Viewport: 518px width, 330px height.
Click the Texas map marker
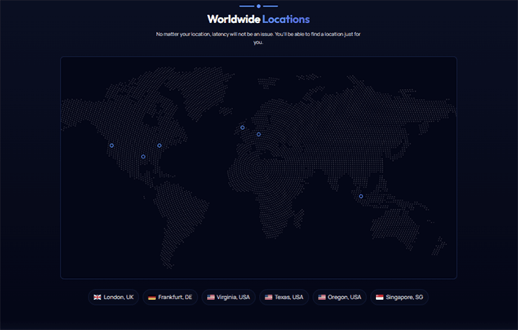[143, 157]
